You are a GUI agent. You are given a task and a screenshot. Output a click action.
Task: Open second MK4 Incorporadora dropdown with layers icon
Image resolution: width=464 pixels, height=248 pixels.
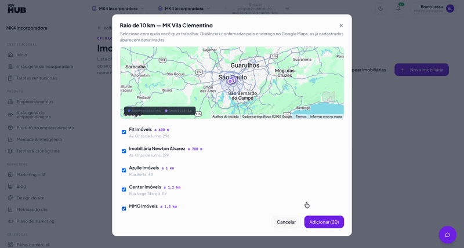pyautogui.click(x=184, y=9)
